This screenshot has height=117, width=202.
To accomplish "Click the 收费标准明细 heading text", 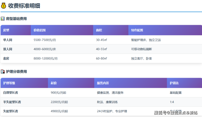I will [x=24, y=5].
